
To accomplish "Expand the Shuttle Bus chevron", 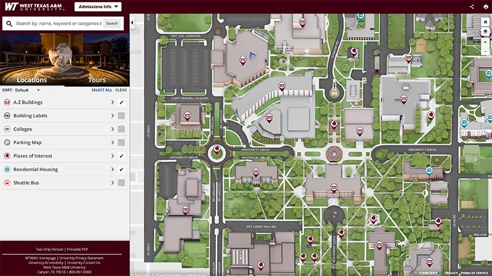I will tap(113, 183).
